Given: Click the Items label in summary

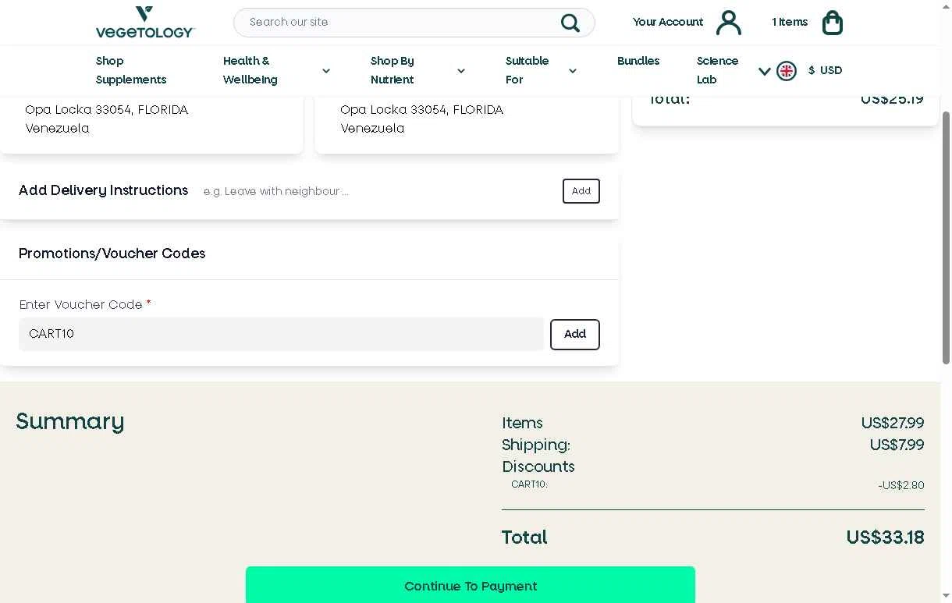Looking at the screenshot, I should tap(522, 423).
